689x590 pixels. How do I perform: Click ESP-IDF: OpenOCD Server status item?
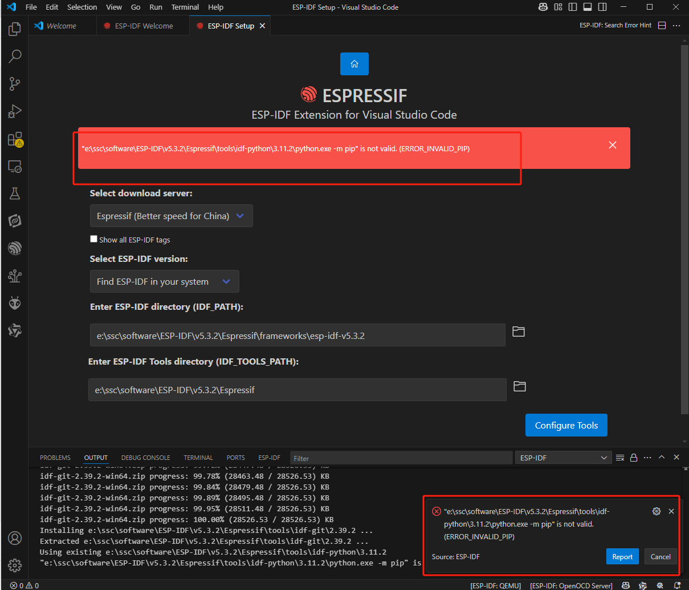[571, 585]
